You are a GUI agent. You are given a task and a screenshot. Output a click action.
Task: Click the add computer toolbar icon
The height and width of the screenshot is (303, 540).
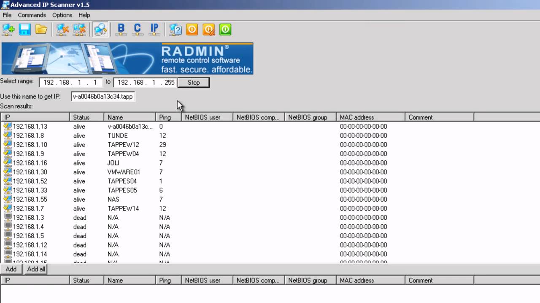point(8,29)
